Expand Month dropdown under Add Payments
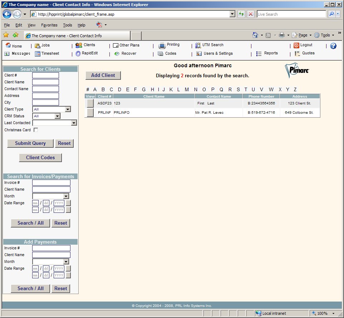This screenshot has width=344, height=318. tap(66, 261)
